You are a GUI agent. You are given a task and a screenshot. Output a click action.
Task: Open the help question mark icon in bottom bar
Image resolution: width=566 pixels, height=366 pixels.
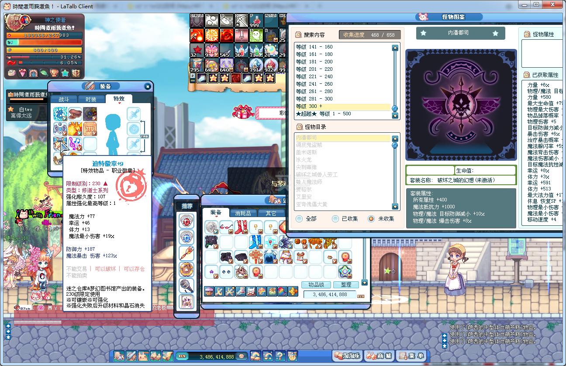click(280, 356)
